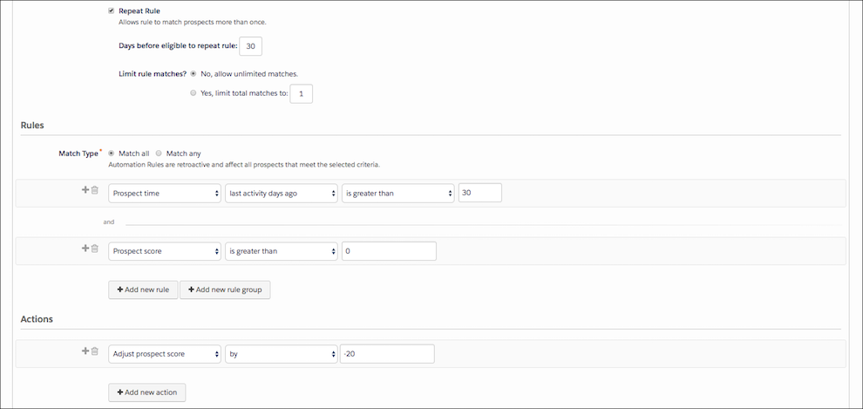Click the 'and' connector between rules

(x=108, y=222)
